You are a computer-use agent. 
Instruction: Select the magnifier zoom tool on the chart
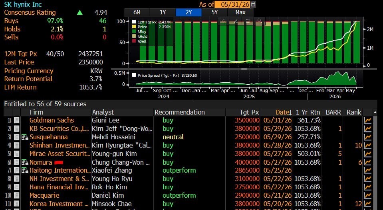click(260, 21)
